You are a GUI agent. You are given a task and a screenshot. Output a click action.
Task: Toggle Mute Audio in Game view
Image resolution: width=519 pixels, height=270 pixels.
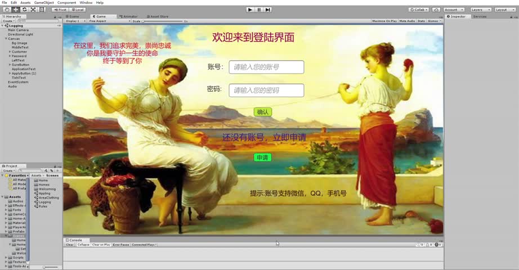point(407,21)
